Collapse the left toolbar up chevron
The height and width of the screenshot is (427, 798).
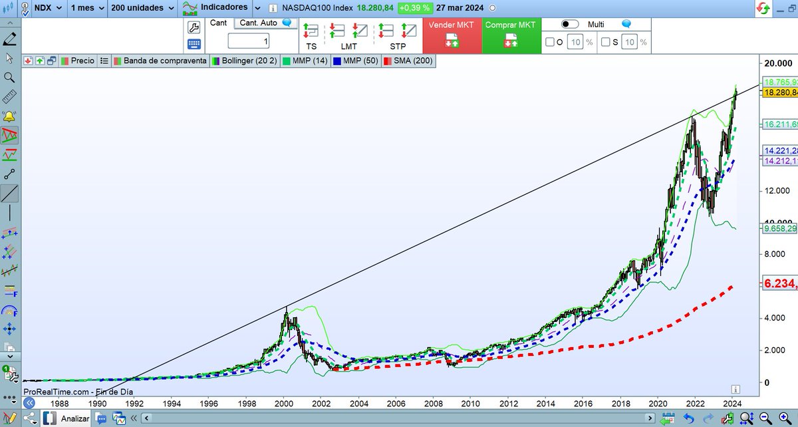(x=9, y=23)
